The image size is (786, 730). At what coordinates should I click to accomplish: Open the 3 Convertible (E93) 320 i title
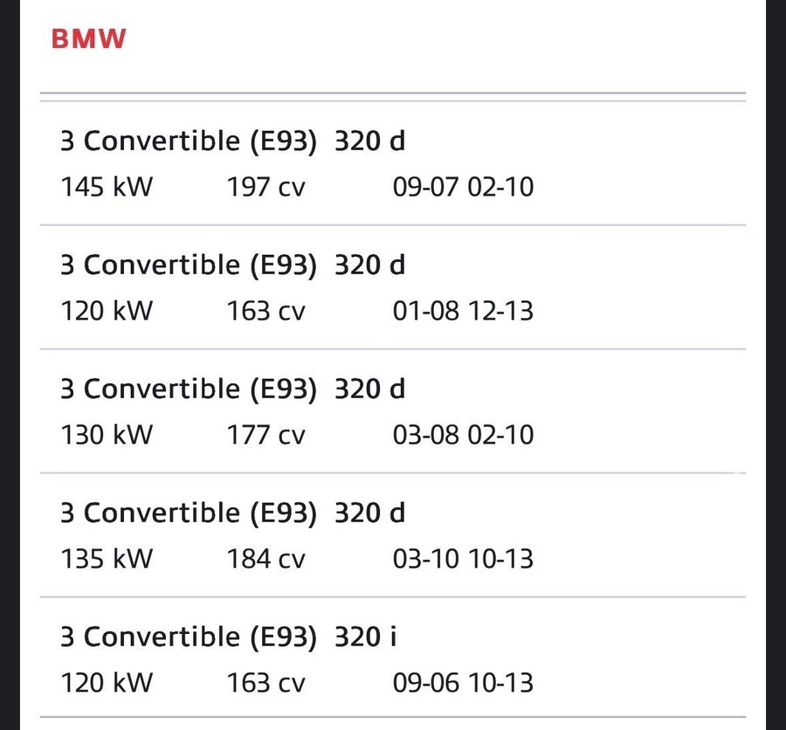point(228,637)
